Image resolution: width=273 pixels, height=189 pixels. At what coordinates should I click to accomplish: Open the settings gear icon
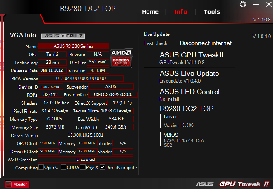243,4
